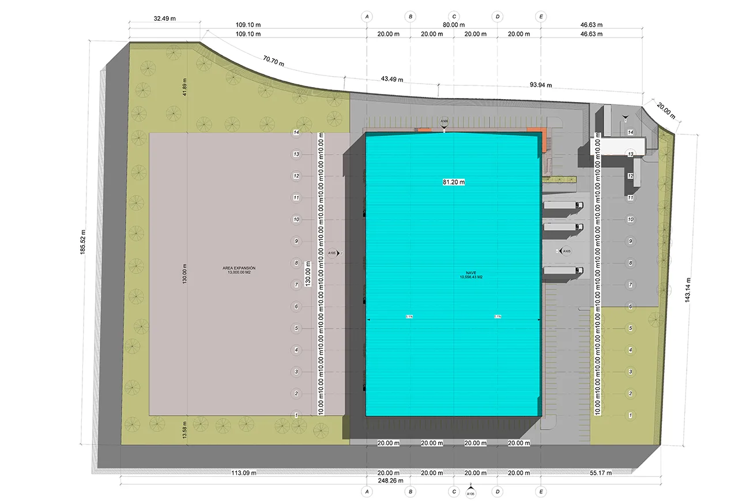Click the A105 marker next to the expansion area
This screenshot has width=738, height=504.
[x=333, y=253]
